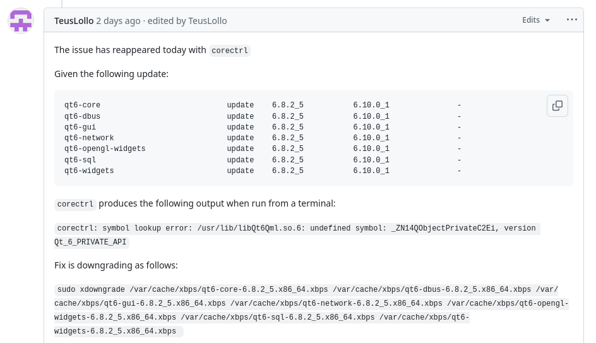Click 'Fix is downgrading as follows:' text
Viewport: 596px width, 343px height.
coord(116,265)
